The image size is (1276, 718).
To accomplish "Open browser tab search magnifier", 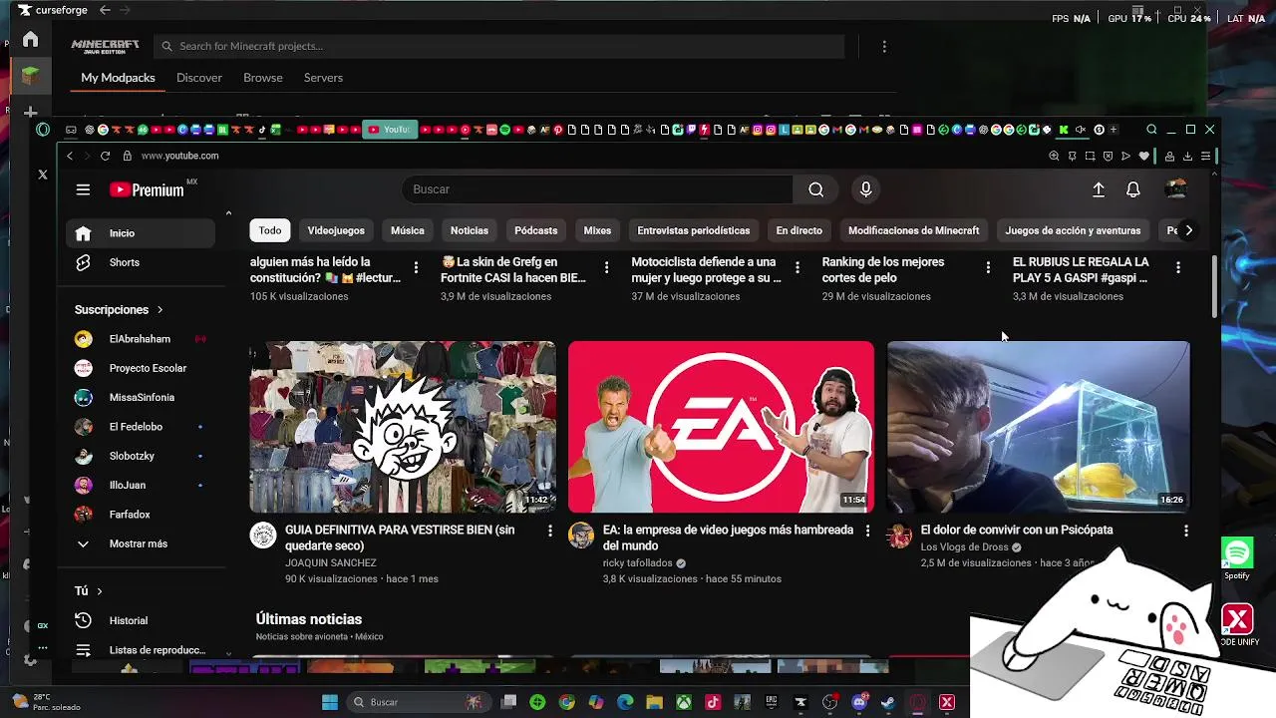I will 1151,130.
